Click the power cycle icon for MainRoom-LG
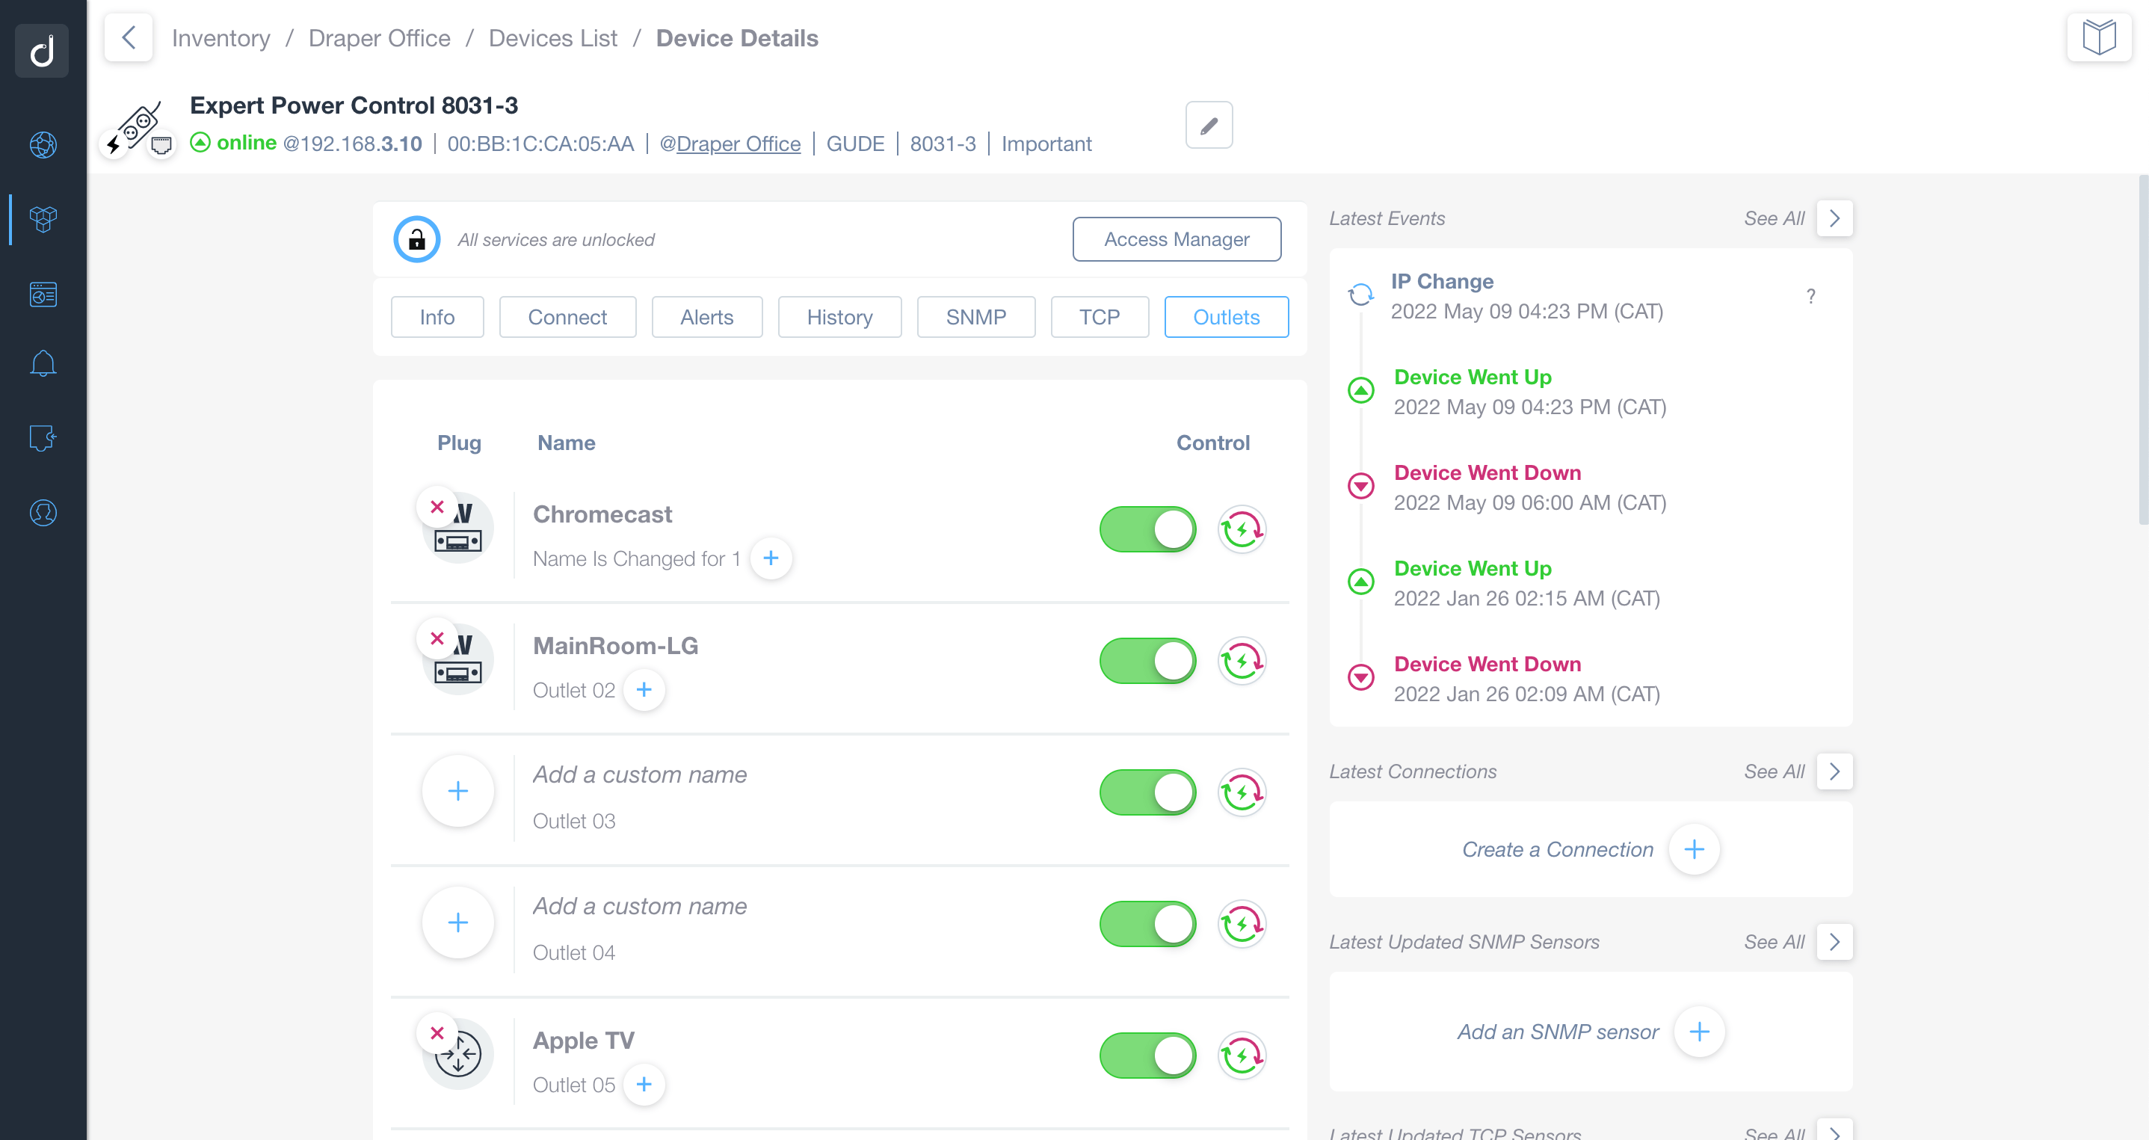The image size is (2149, 1140). click(x=1241, y=661)
